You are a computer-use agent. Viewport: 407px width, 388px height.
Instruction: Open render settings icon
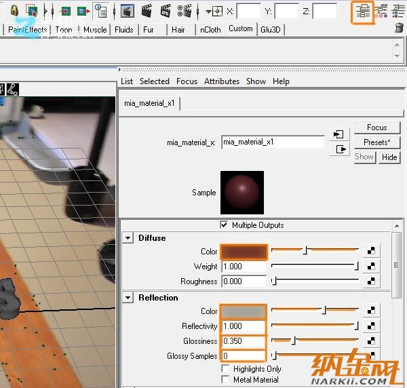(184, 11)
